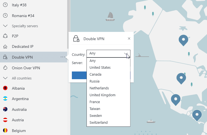Click the Onion Over VPN icon
207x135 pixels.
click(5, 68)
